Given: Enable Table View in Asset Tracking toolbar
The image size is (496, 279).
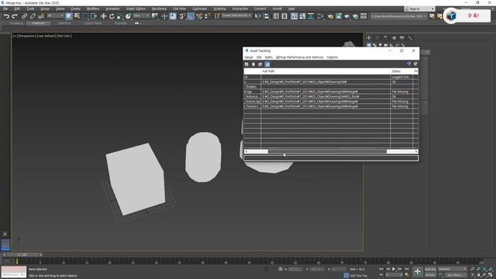Looking at the screenshot, I should tap(267, 64).
